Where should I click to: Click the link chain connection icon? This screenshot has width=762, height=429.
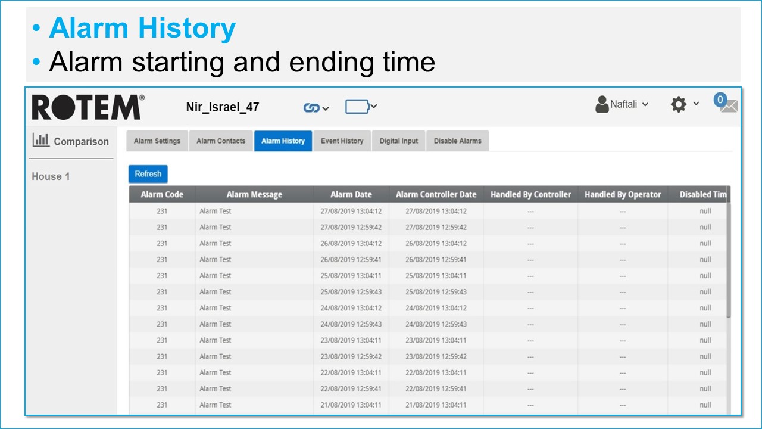point(311,108)
